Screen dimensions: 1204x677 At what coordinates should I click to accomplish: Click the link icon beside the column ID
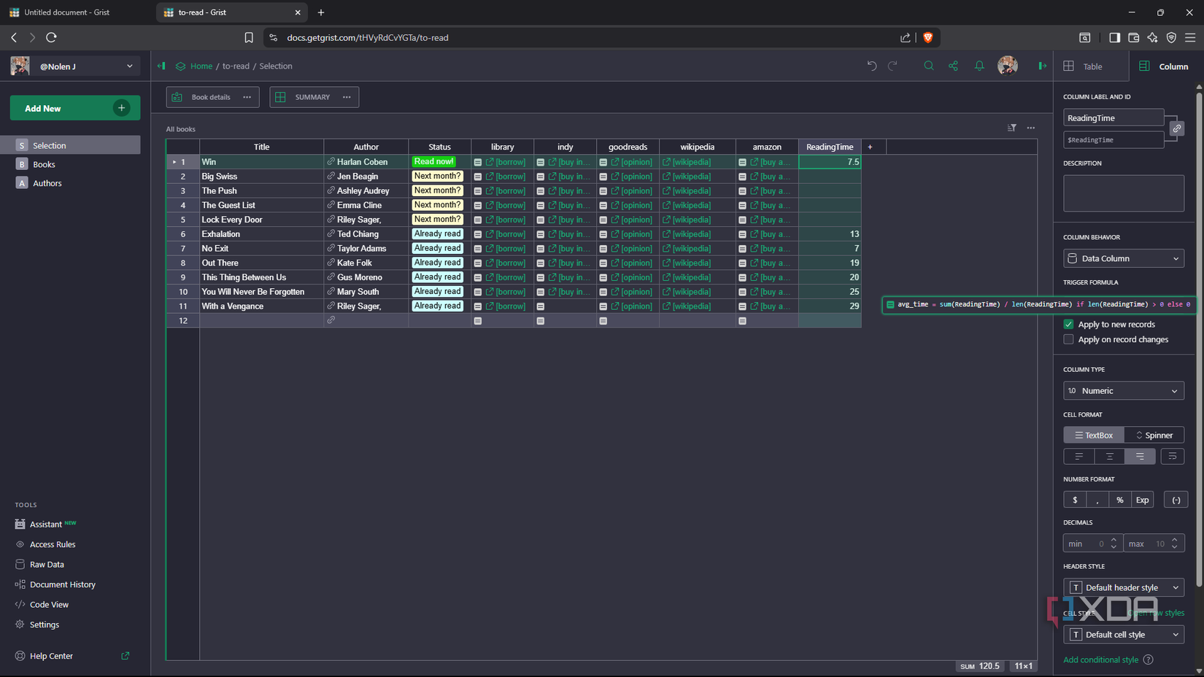pos(1176,128)
